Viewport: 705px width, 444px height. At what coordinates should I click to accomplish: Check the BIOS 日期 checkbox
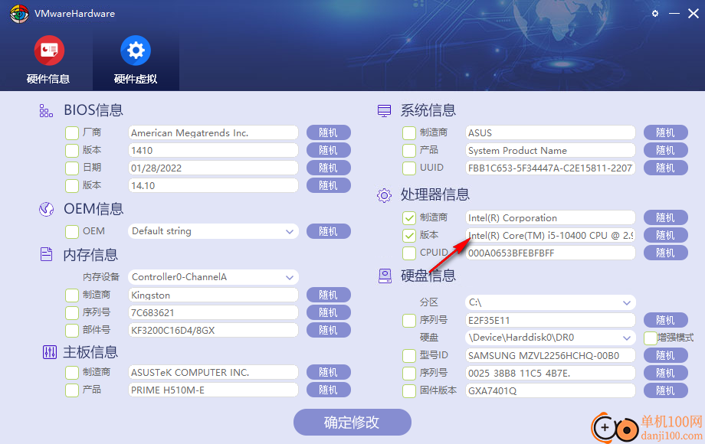(x=72, y=168)
